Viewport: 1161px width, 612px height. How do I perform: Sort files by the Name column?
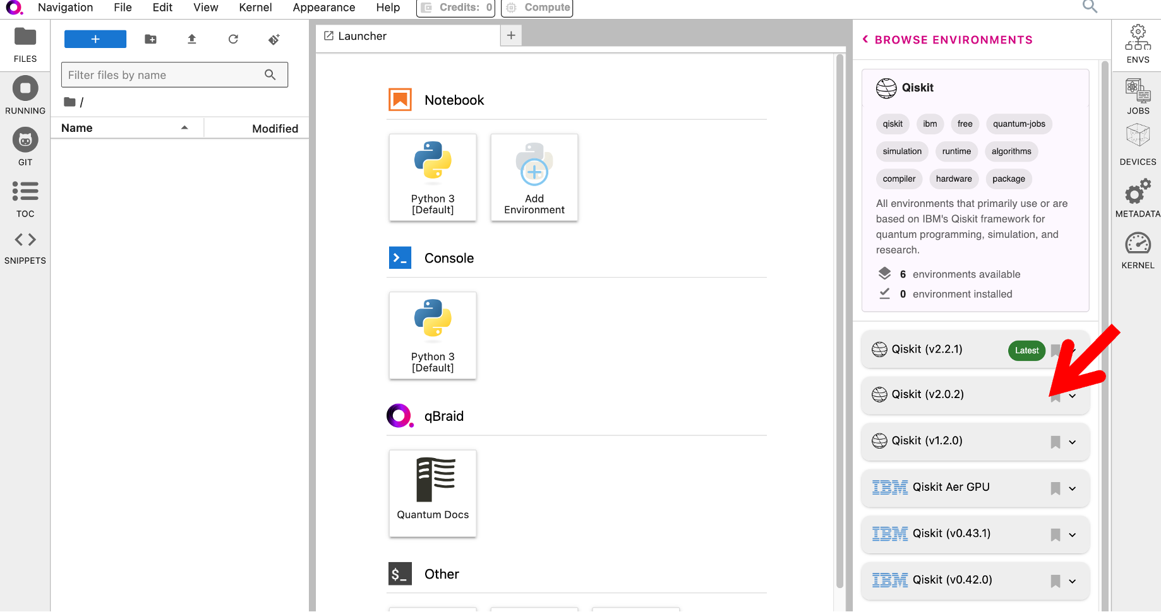pos(127,128)
